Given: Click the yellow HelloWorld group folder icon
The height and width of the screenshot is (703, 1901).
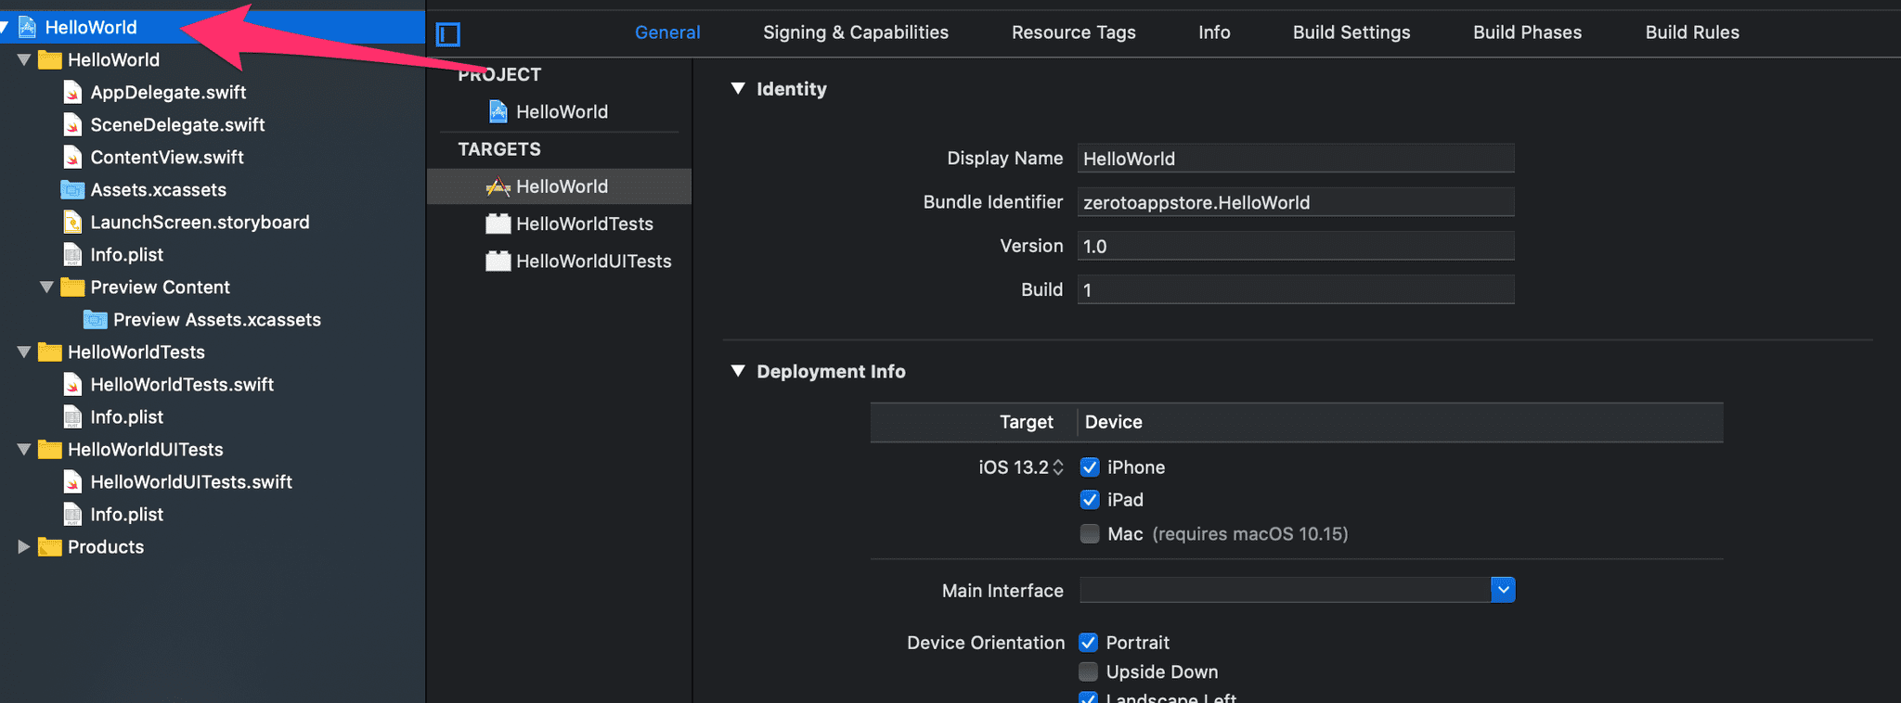Looking at the screenshot, I should [x=50, y=59].
